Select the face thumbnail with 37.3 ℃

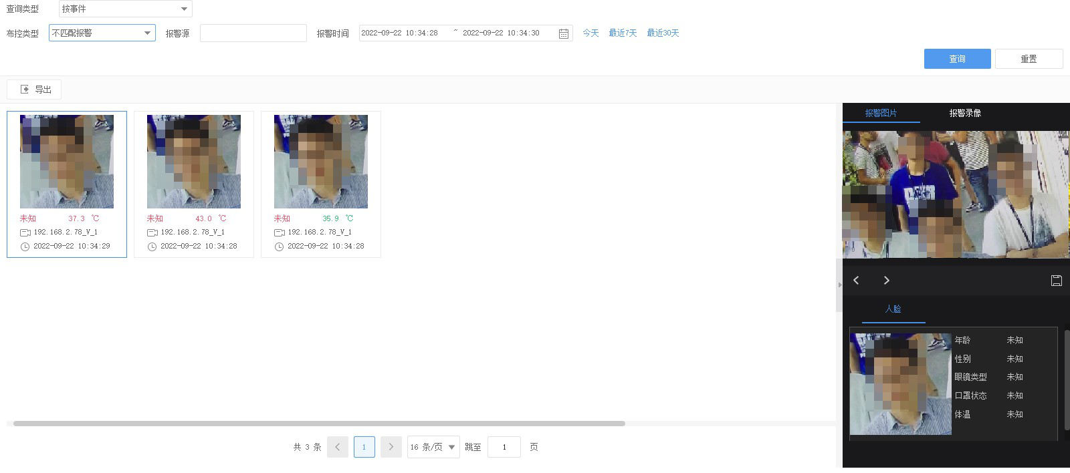point(67,162)
